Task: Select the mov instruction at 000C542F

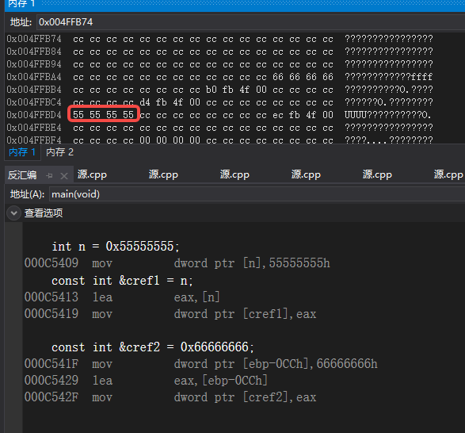Action: click(x=170, y=397)
